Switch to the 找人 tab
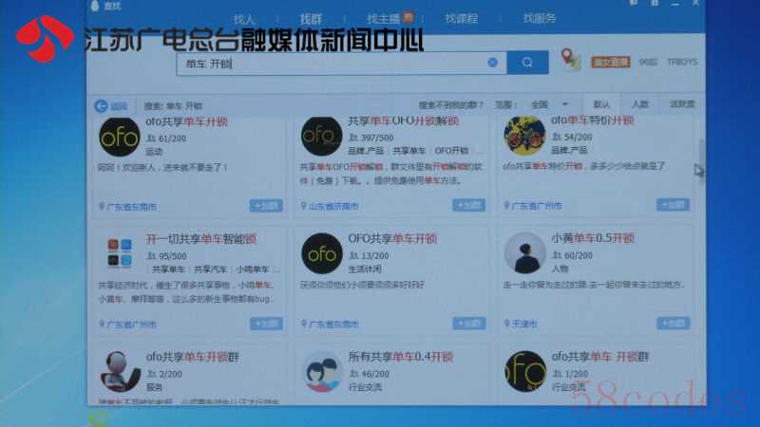760x427 pixels. (x=244, y=20)
